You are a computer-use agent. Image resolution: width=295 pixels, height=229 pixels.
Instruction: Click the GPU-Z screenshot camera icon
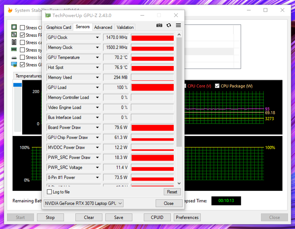coord(159,25)
